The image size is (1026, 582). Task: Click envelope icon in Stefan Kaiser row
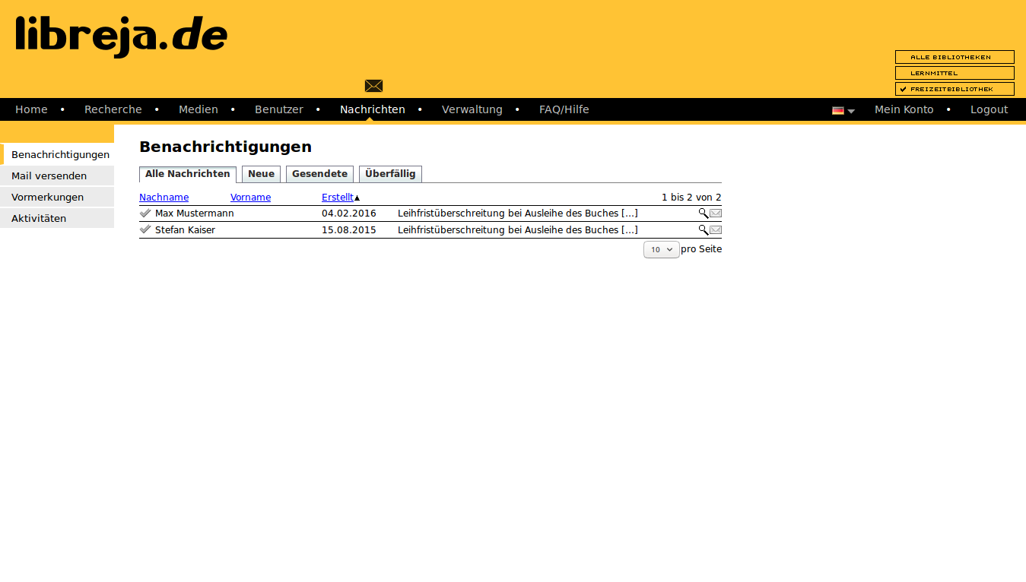tap(716, 230)
